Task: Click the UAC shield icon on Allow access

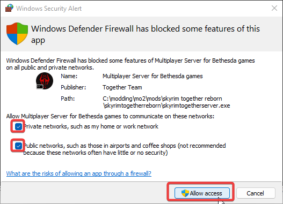Action: point(185,193)
